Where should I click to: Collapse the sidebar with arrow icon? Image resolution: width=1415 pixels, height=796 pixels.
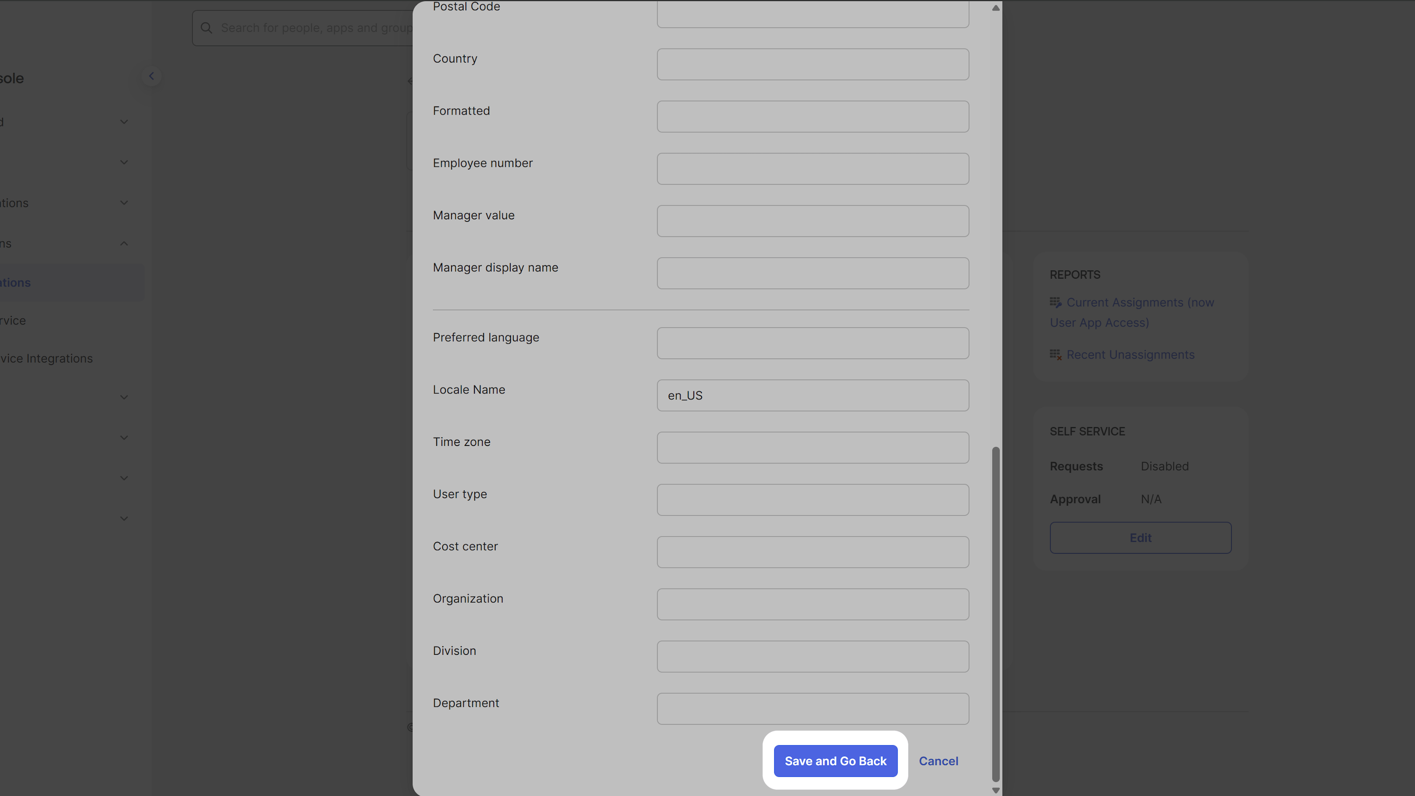pyautogui.click(x=151, y=76)
